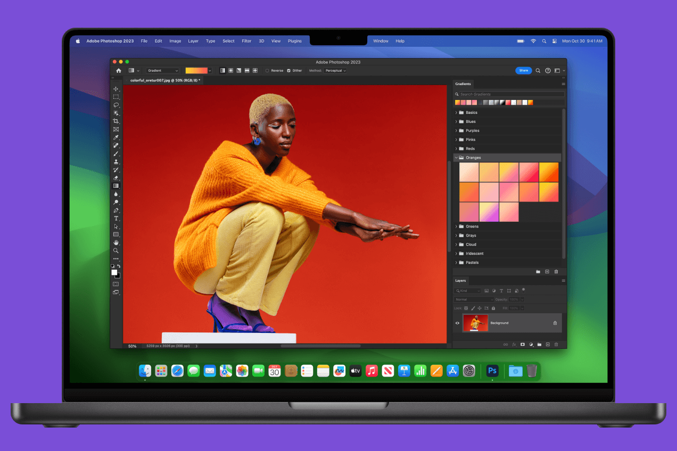Enable the Reverse checkbox
Viewport: 677px width, 451px height.
(267, 70)
